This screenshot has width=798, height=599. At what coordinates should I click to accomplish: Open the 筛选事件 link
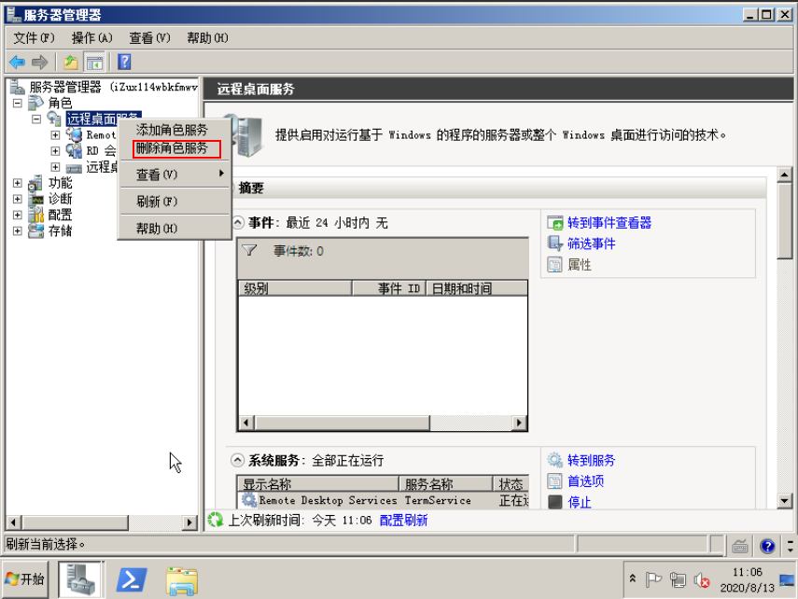tap(592, 244)
